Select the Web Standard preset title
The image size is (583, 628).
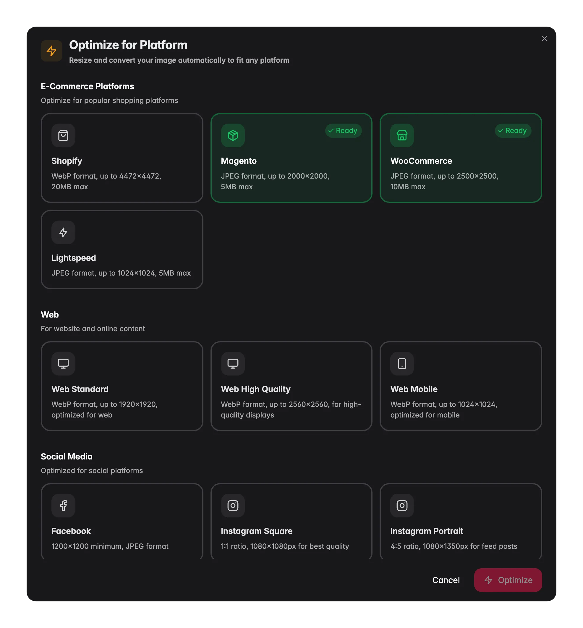click(80, 389)
